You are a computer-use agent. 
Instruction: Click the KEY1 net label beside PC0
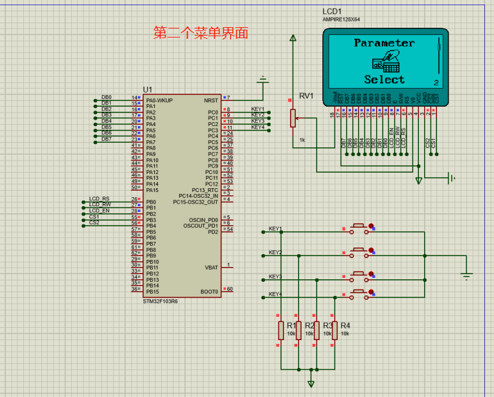click(258, 109)
